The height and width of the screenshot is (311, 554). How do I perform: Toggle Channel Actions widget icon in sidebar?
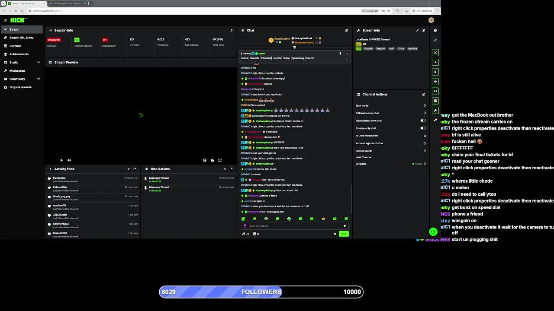(435, 101)
